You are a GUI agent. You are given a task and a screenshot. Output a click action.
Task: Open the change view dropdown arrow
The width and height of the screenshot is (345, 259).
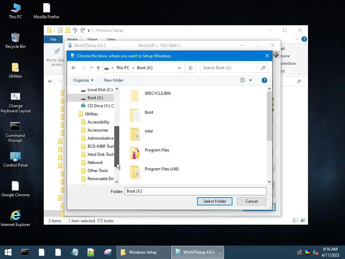[x=250, y=80]
